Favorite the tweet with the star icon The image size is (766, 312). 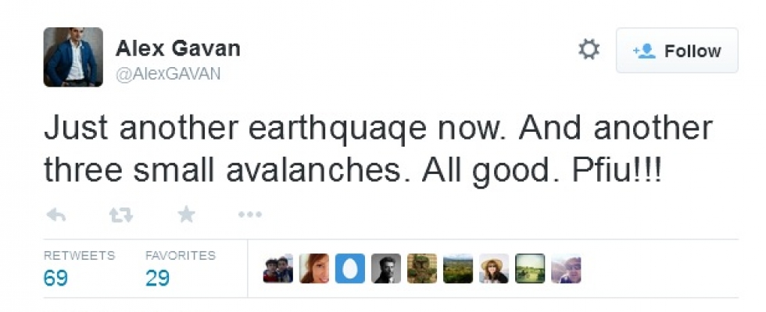186,214
